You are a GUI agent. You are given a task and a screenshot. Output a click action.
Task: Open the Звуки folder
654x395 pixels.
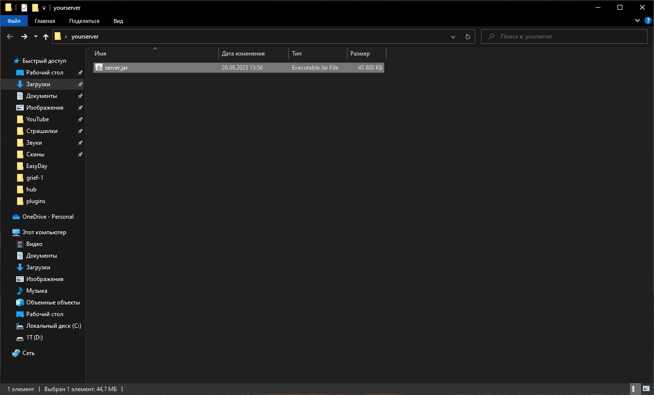[34, 143]
